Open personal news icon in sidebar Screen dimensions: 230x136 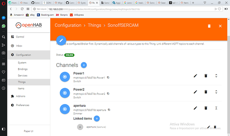pyautogui.click(x=4, y=80)
